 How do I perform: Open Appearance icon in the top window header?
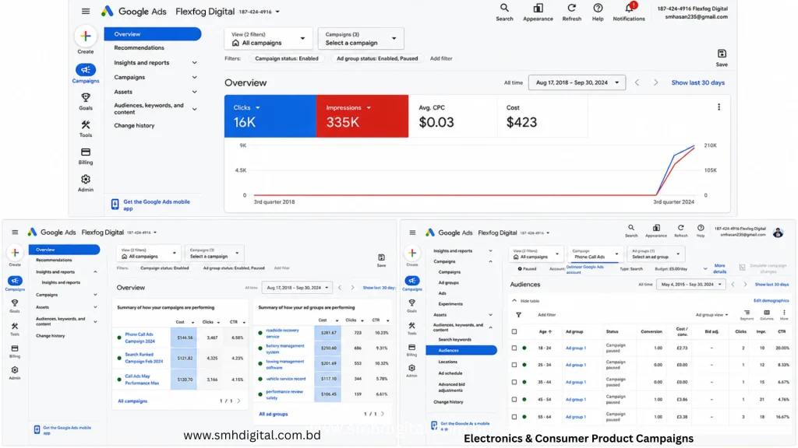538,8
